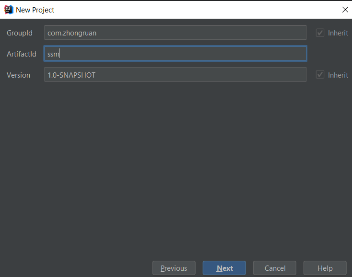Click the Inherit label next to GroupId

pyautogui.click(x=338, y=33)
